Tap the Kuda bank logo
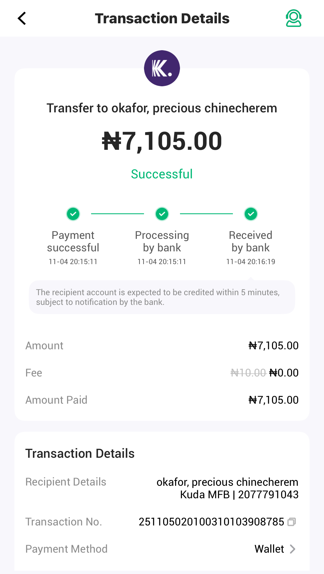Viewport: 324px width, 574px height. (x=162, y=68)
